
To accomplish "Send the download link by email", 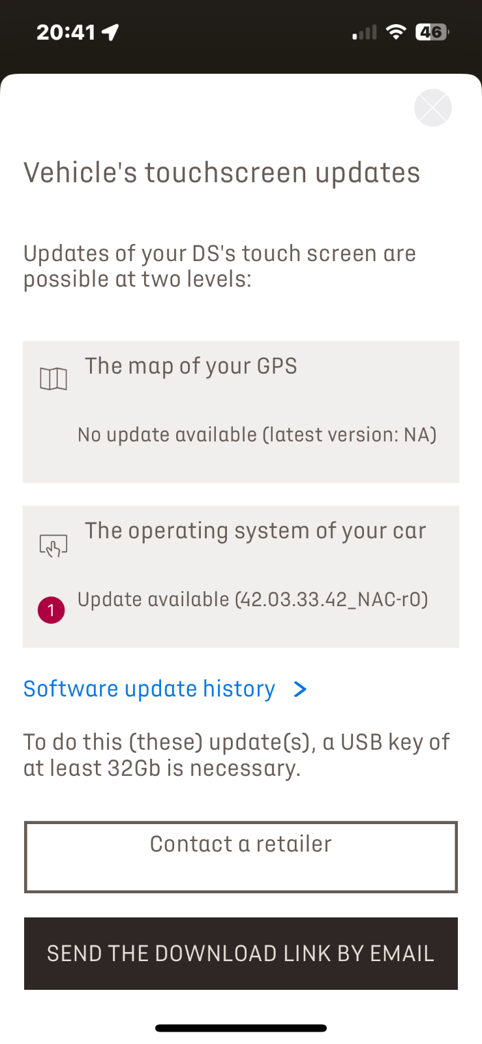I will pos(241,953).
